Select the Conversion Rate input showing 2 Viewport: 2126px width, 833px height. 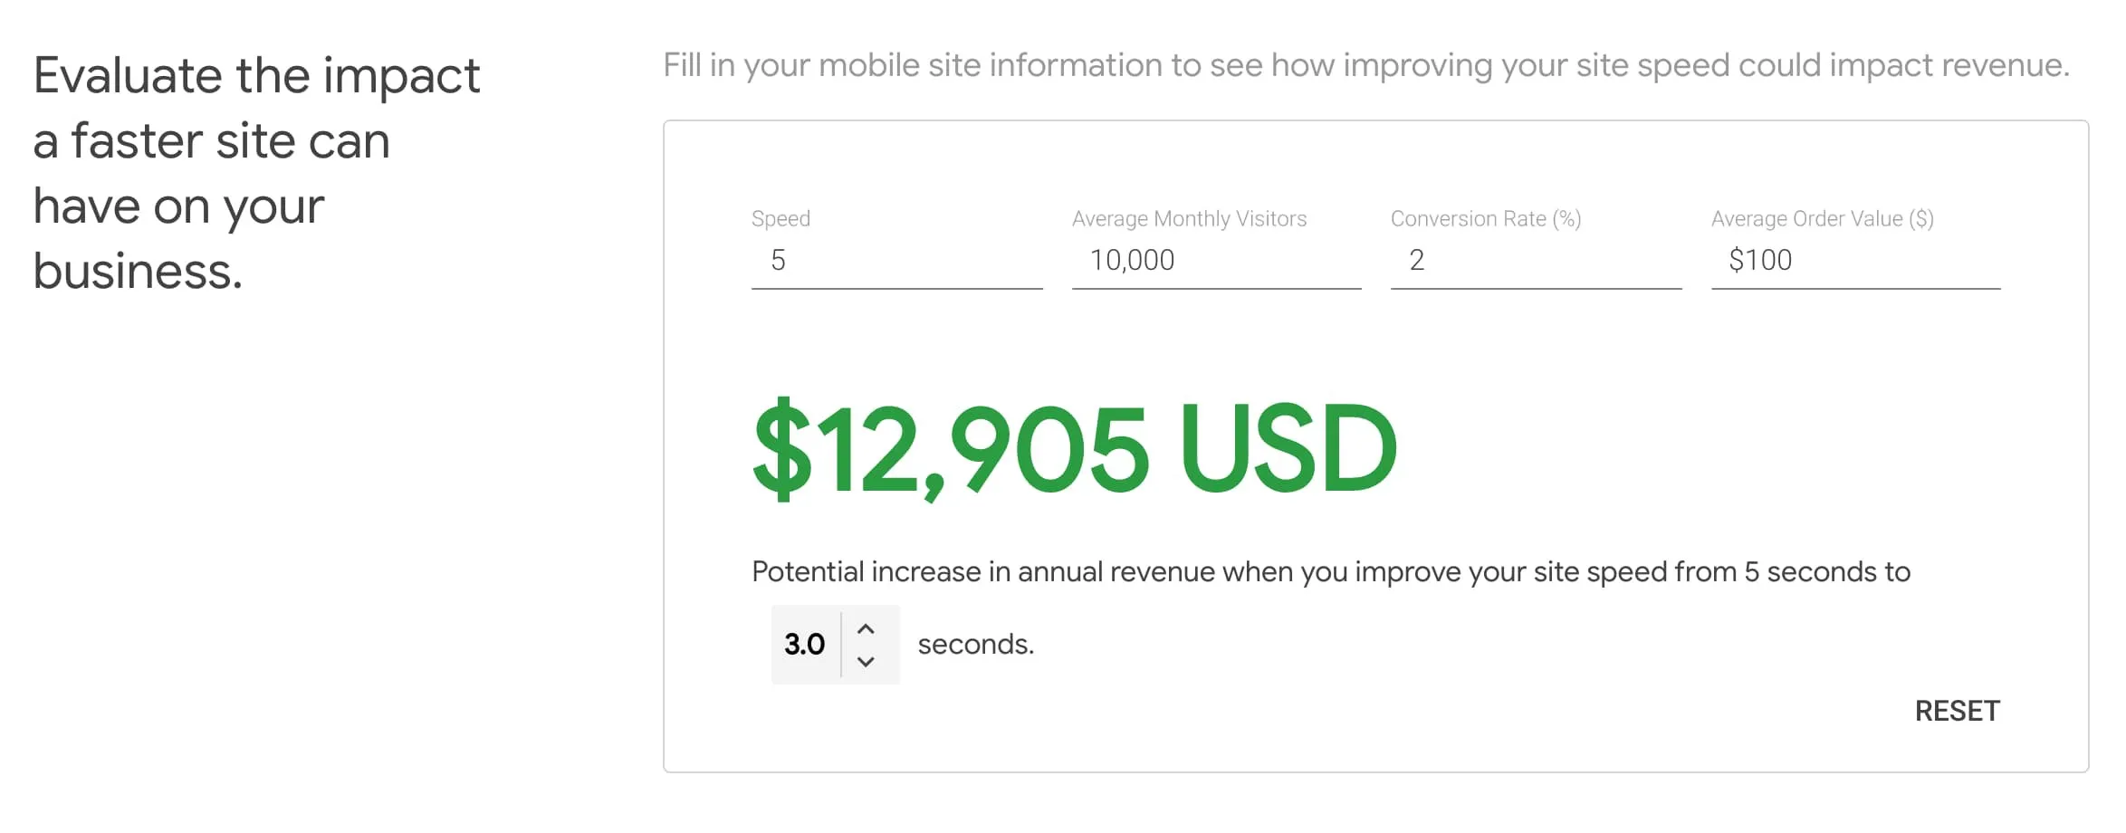click(1536, 261)
